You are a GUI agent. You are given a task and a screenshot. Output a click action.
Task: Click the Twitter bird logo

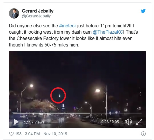(x=143, y=11)
